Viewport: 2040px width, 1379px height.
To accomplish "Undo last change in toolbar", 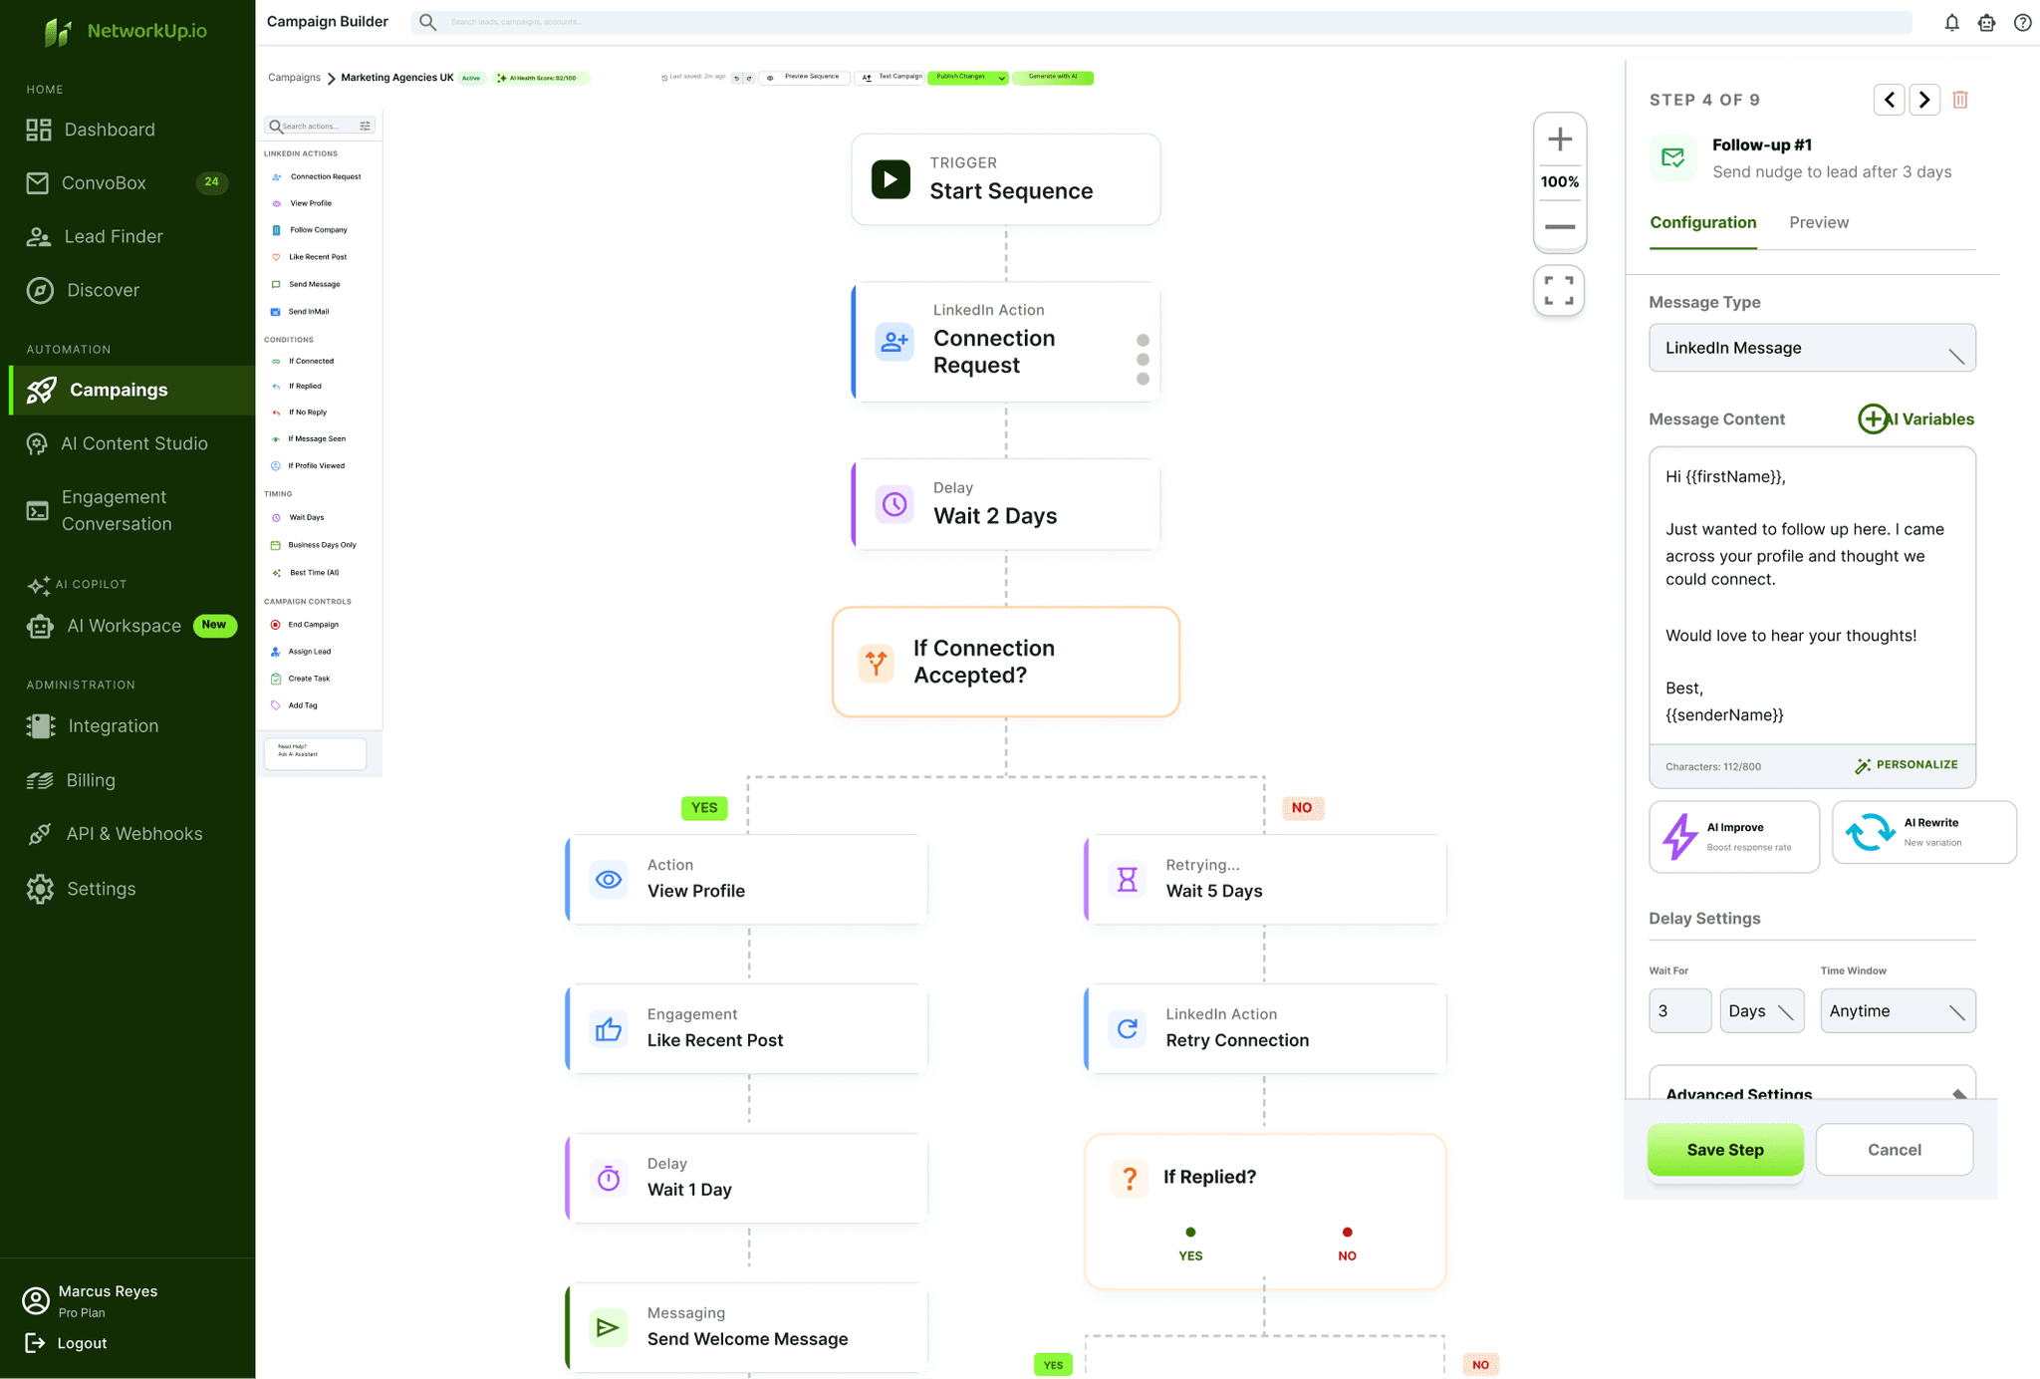I will pyautogui.click(x=737, y=78).
